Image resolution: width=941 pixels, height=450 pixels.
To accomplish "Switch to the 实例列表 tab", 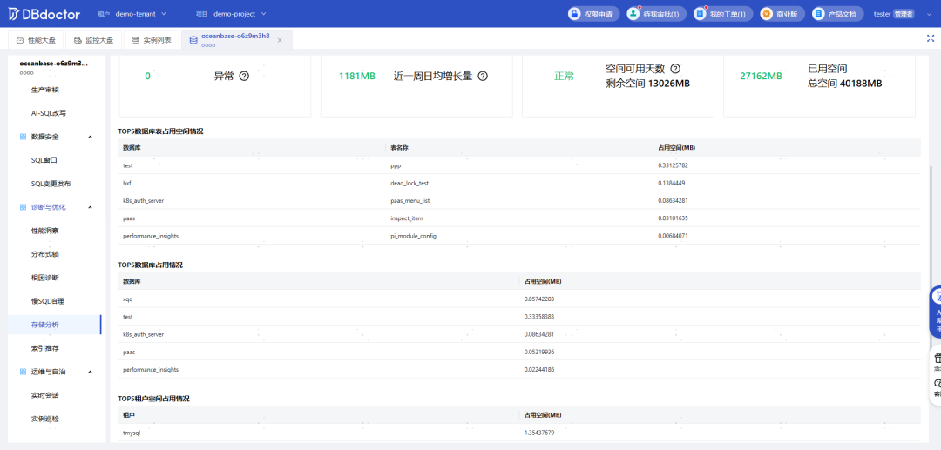I will 152,40.
